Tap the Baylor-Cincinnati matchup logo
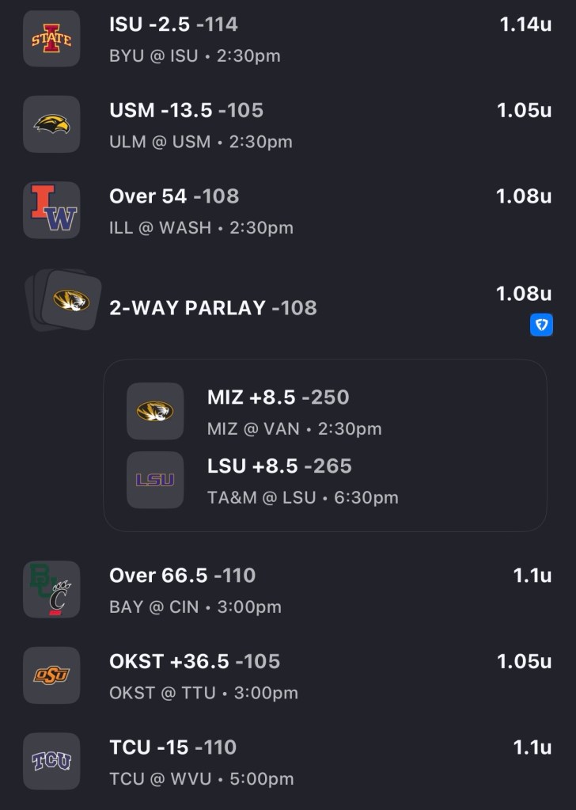 [x=51, y=589]
